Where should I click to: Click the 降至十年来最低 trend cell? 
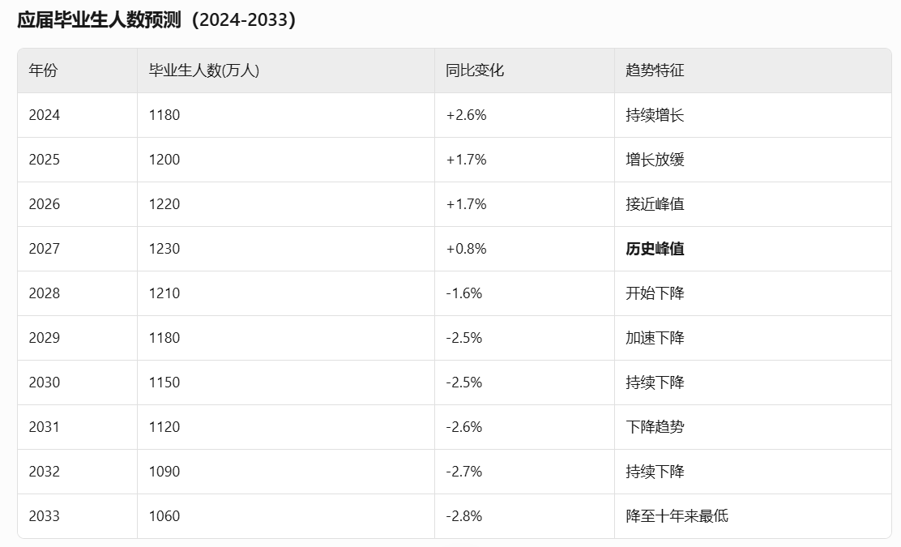(677, 516)
